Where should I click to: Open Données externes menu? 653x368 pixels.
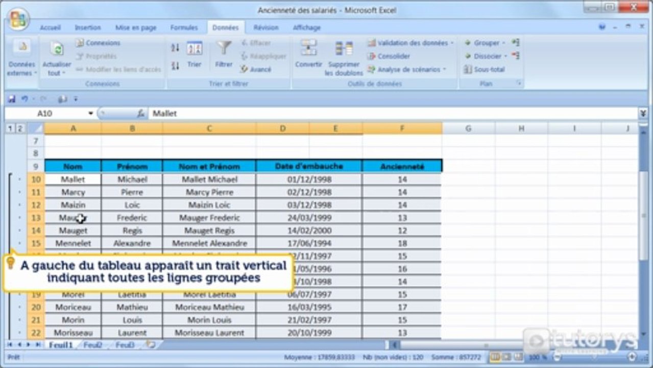click(21, 59)
